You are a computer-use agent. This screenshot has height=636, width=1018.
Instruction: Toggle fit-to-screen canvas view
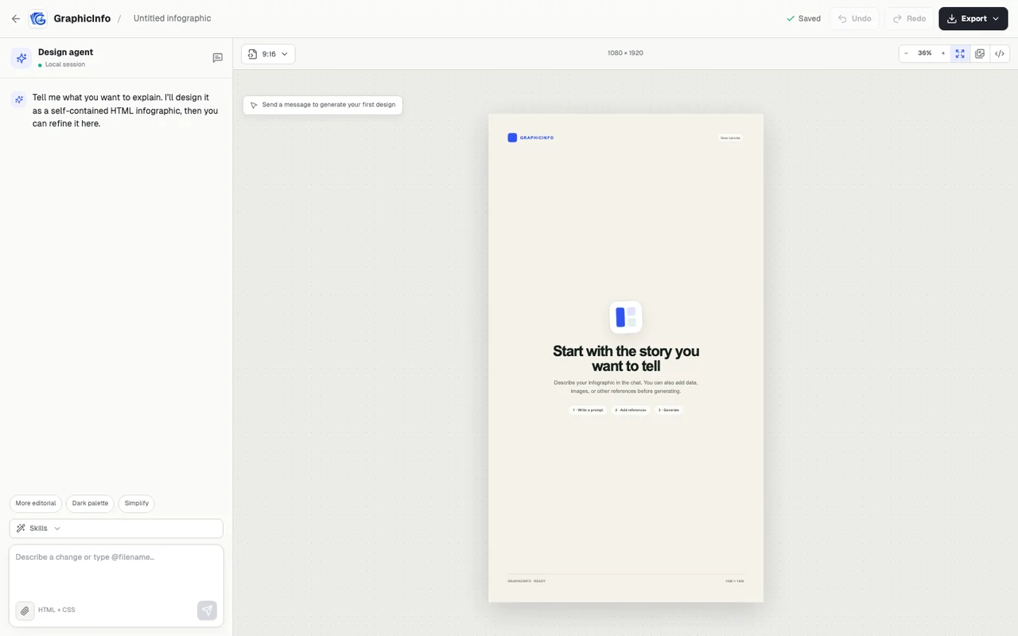pyautogui.click(x=960, y=53)
